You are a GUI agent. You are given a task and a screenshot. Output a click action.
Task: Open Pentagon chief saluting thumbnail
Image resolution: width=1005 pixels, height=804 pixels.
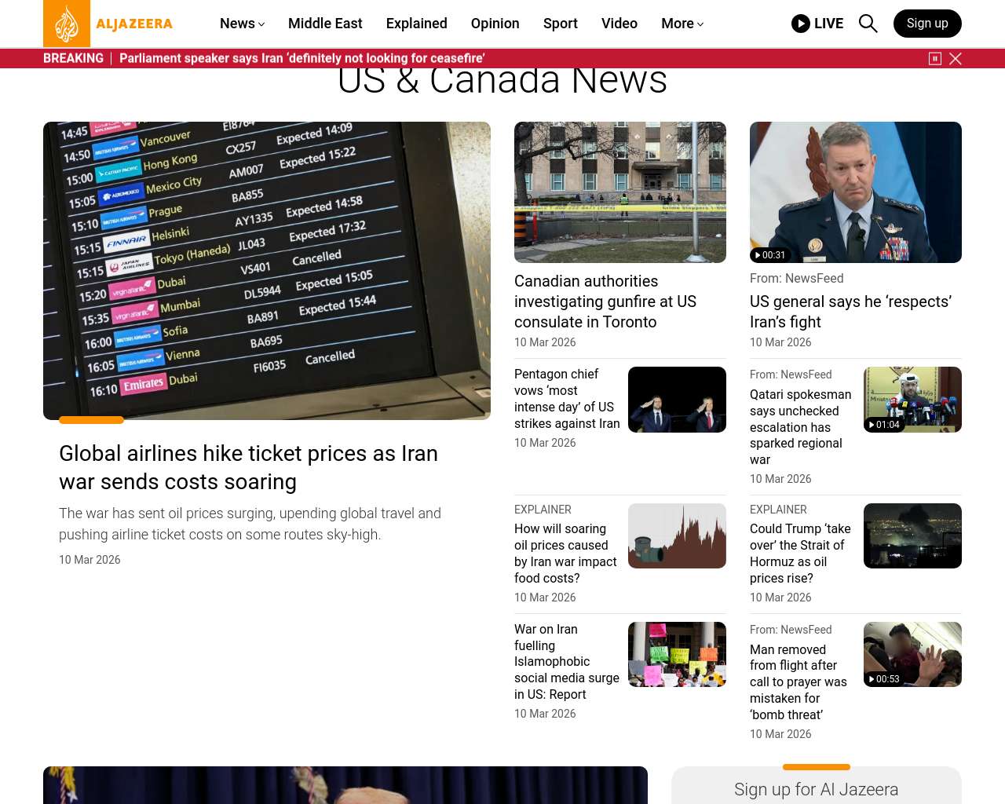(677, 400)
